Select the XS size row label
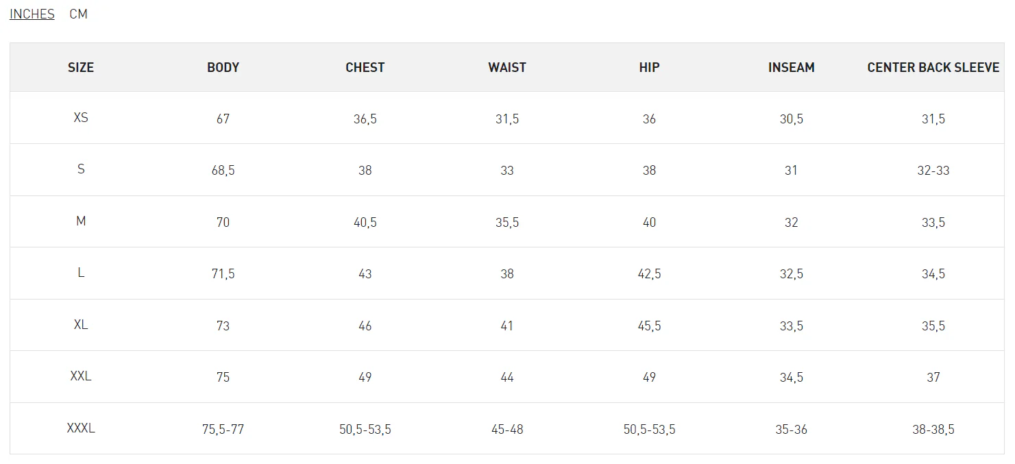The width and height of the screenshot is (1015, 464). point(81,118)
